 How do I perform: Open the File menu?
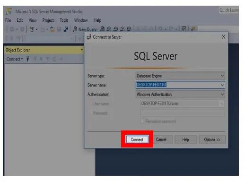[x=8, y=20]
